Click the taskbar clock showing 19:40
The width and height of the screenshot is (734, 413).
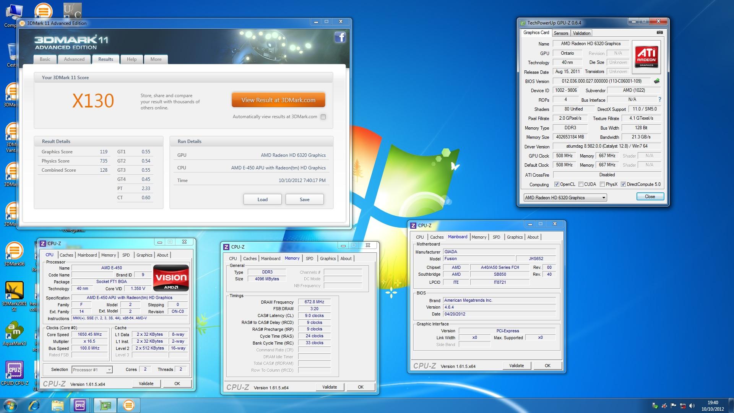coord(713,406)
